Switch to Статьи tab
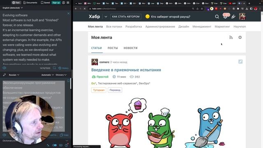The height and width of the screenshot is (148, 263). coord(97,48)
